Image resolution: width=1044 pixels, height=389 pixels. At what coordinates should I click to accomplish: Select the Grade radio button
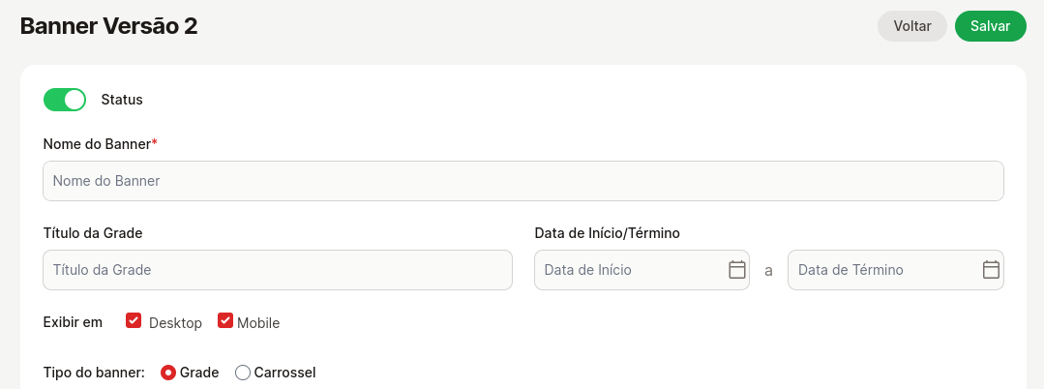coord(168,373)
